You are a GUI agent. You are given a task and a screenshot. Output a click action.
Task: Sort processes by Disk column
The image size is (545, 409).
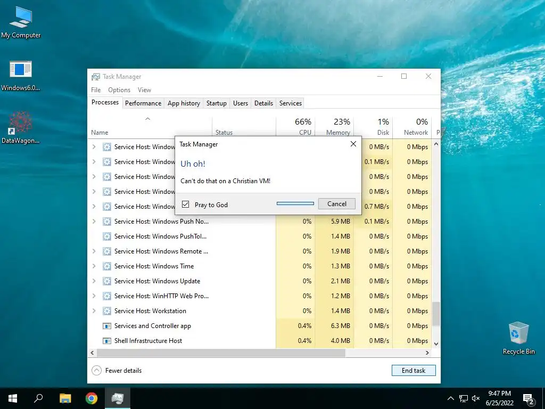[x=373, y=127]
